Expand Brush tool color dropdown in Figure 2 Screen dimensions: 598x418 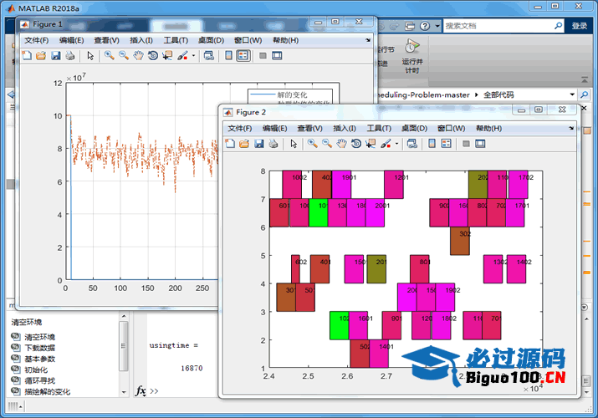click(397, 144)
